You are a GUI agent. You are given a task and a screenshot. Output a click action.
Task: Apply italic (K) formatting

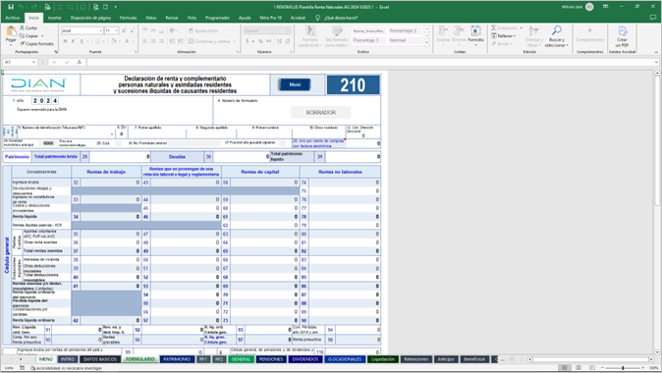click(73, 41)
